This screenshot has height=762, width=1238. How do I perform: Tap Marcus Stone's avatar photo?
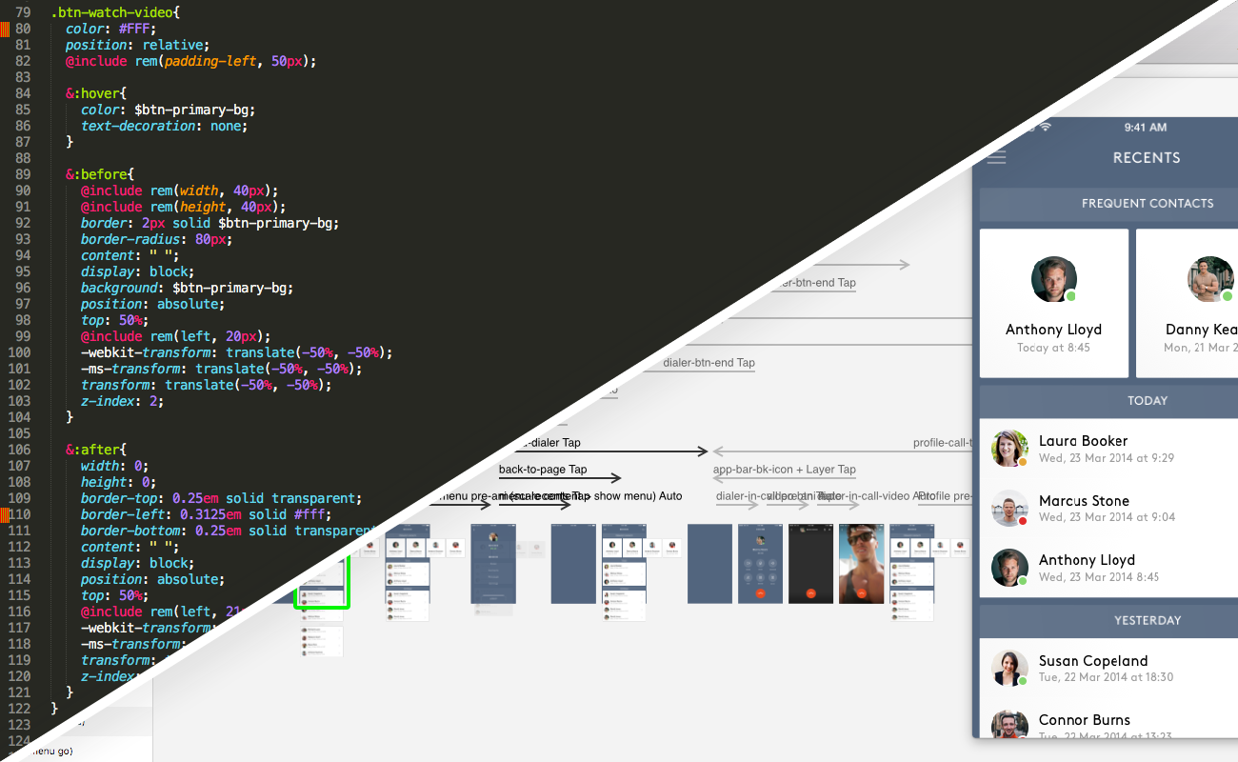(1009, 508)
